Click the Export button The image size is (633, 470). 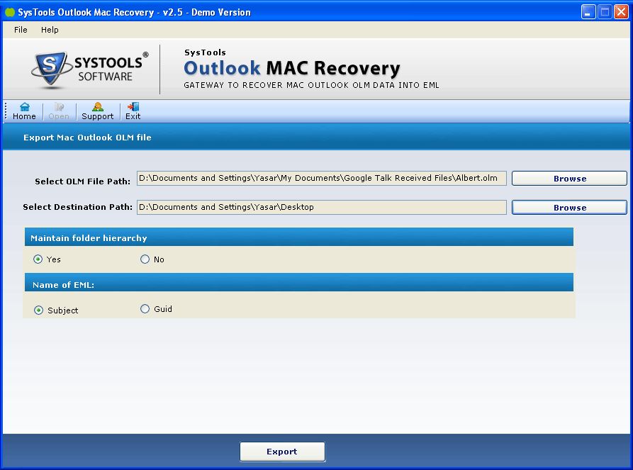(x=282, y=452)
